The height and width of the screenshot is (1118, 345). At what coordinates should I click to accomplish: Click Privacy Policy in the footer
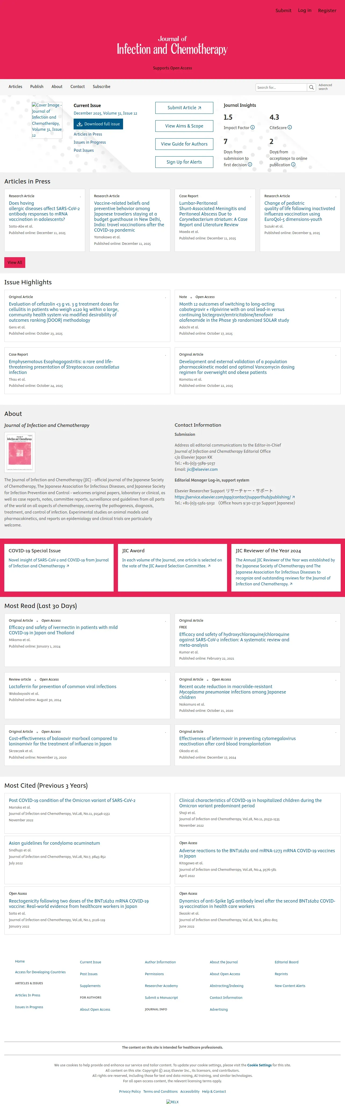tap(130, 1092)
